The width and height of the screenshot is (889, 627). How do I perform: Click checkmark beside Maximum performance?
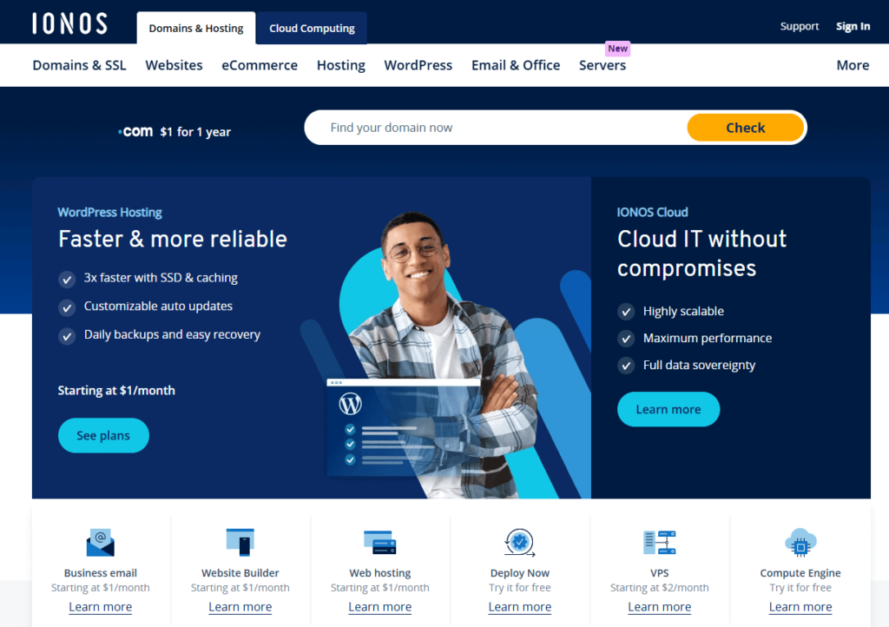[x=626, y=339]
